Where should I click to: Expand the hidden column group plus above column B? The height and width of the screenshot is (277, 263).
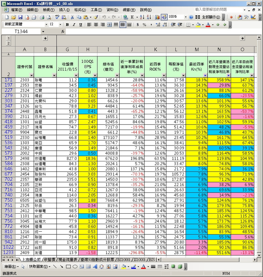tap(45, 38)
